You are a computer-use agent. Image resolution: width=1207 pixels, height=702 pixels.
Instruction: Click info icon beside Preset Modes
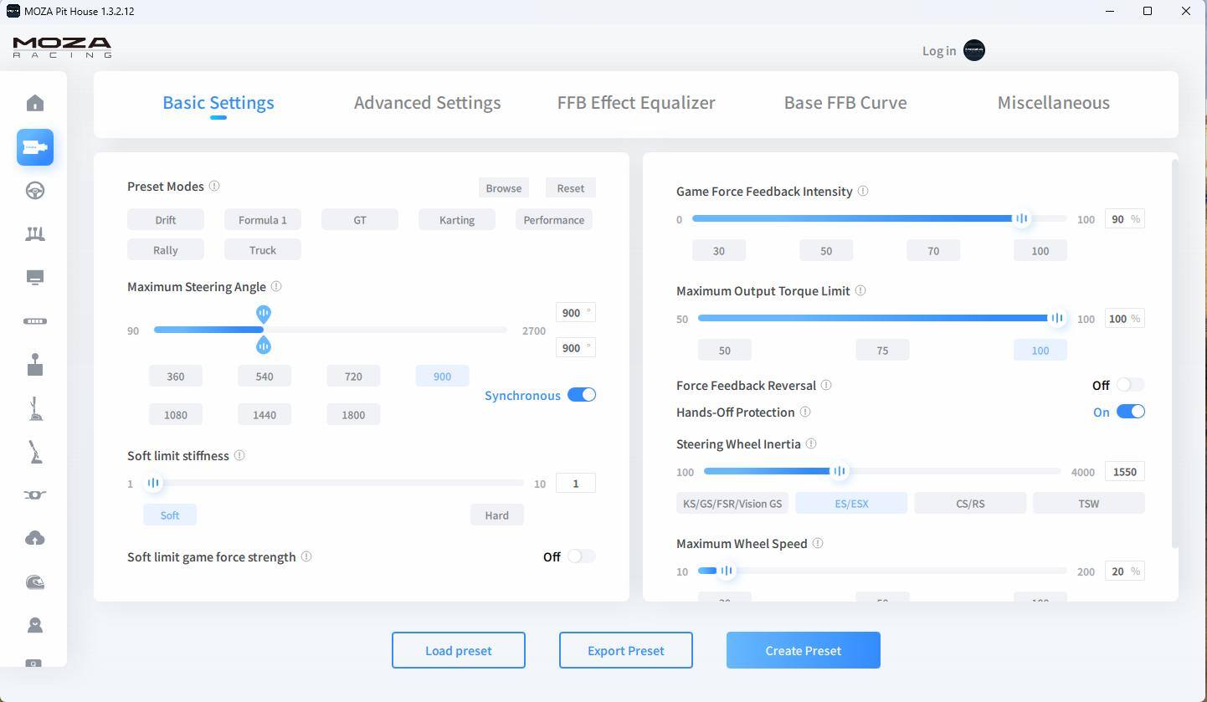(x=214, y=187)
